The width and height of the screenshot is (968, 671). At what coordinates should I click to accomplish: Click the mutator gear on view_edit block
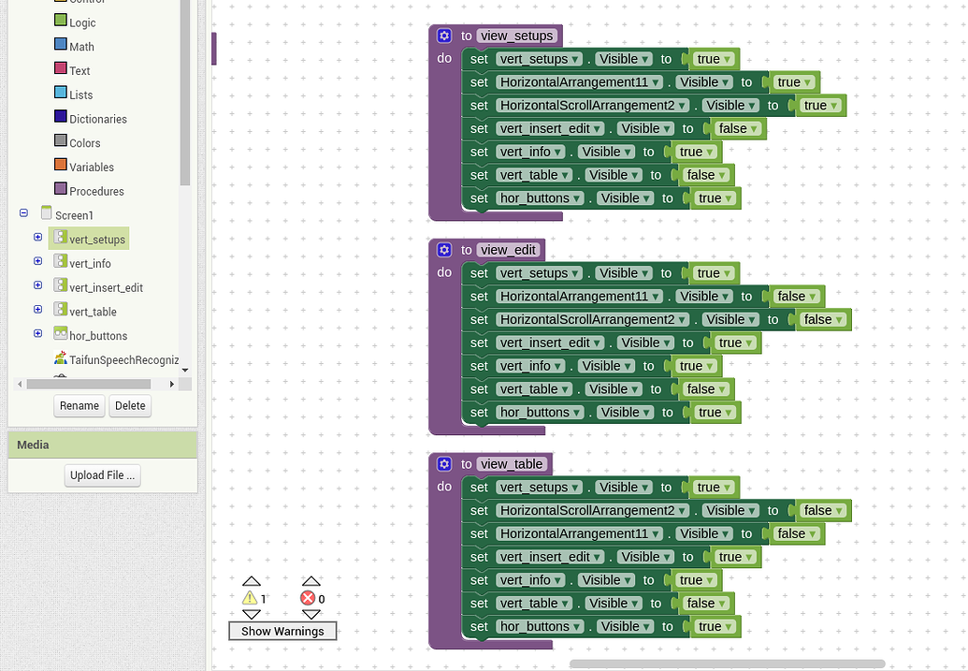(444, 250)
